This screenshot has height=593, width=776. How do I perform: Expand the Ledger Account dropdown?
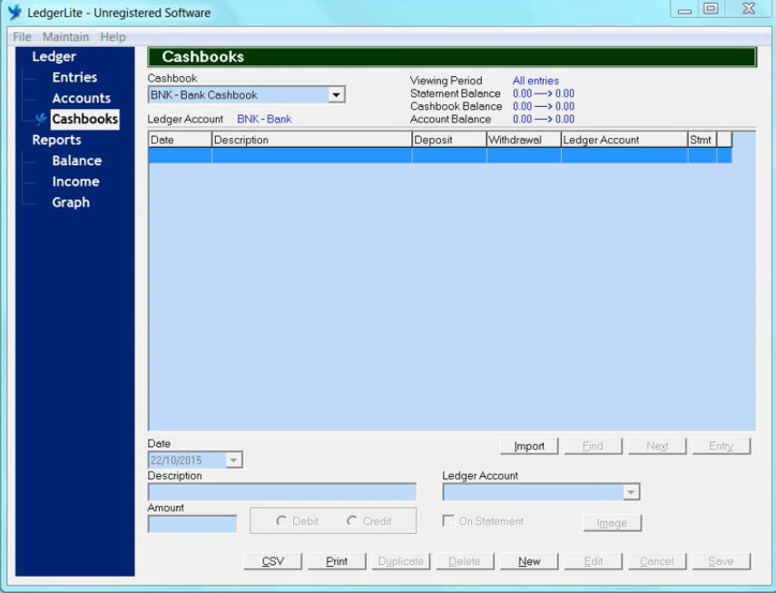coord(631,492)
